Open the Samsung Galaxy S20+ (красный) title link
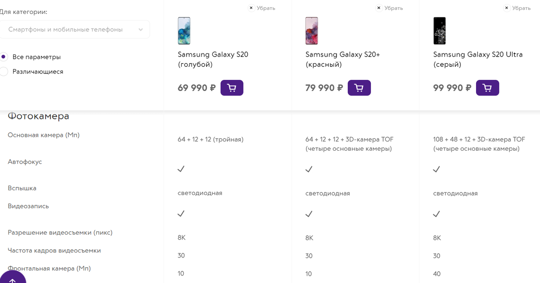This screenshot has height=283, width=540. 342,59
